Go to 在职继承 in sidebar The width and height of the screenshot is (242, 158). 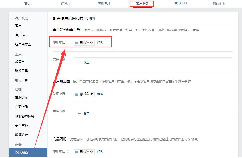[22, 107]
